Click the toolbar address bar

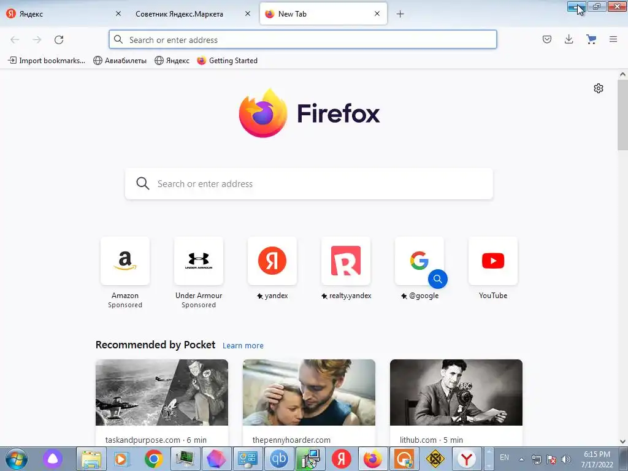(303, 40)
